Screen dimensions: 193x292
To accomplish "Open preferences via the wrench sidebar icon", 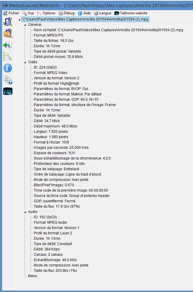I will click(x=8, y=56).
